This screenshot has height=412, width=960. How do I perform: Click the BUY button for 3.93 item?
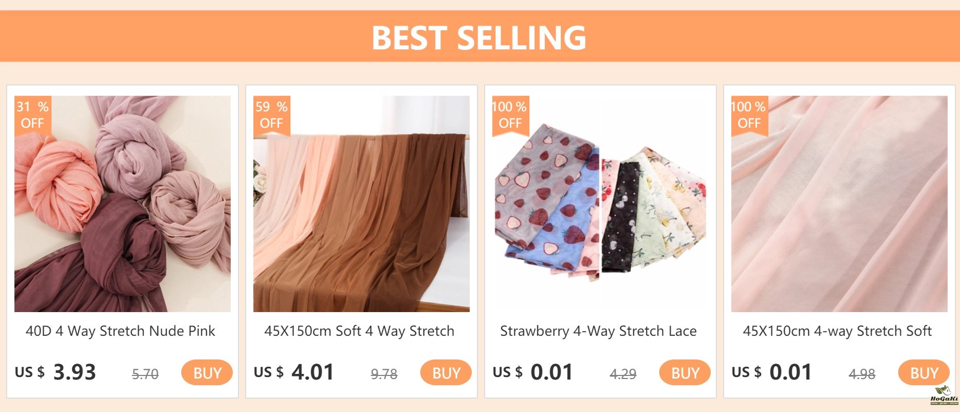point(207,372)
